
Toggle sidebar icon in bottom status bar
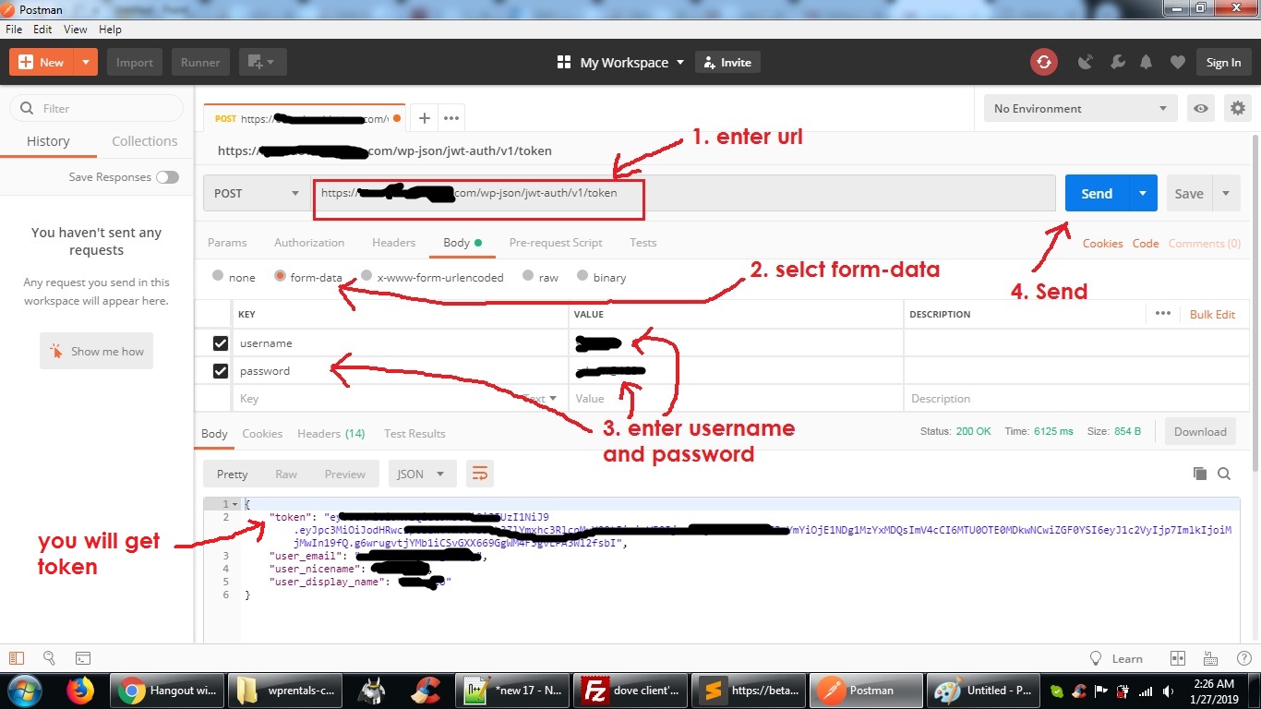click(17, 658)
